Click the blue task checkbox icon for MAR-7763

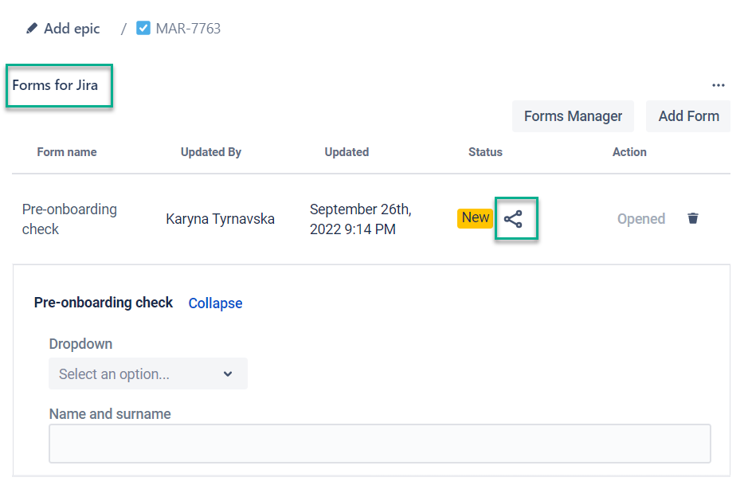[143, 28]
